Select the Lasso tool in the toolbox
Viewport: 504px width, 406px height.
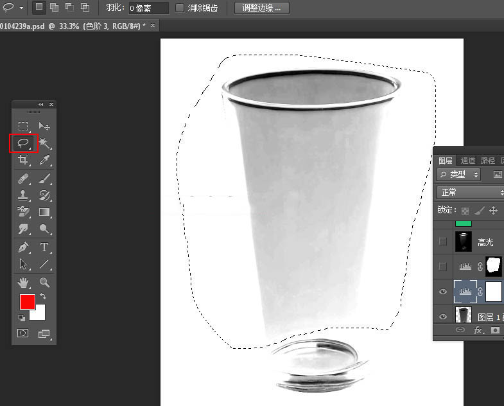[23, 143]
